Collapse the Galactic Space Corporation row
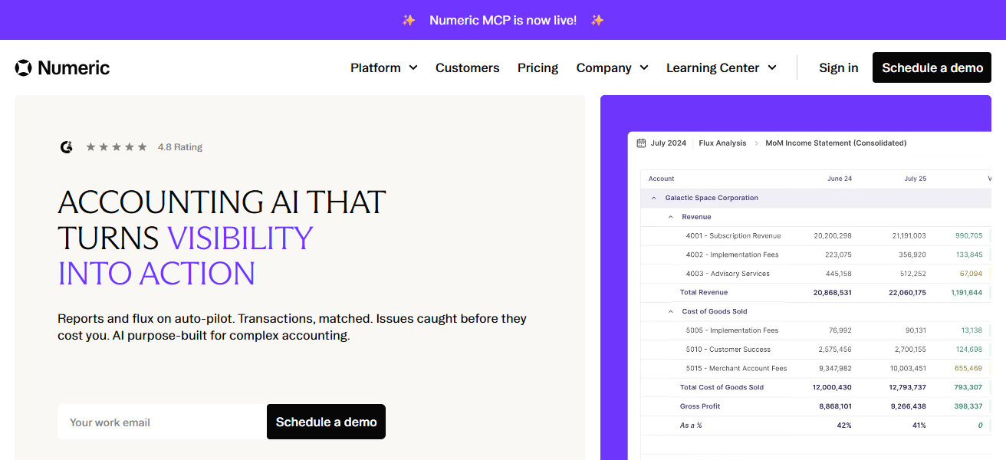The height and width of the screenshot is (460, 1006). (654, 198)
